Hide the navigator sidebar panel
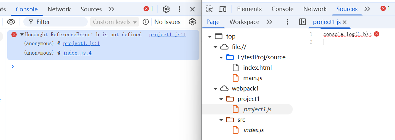Viewport: 395px width, 140px height. pyautogui.click(x=302, y=22)
